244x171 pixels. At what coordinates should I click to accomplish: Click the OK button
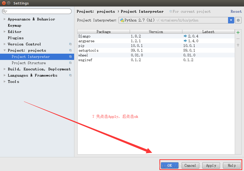[170, 166]
